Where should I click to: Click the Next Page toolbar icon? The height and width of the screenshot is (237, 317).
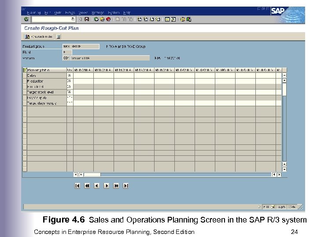click(151, 19)
